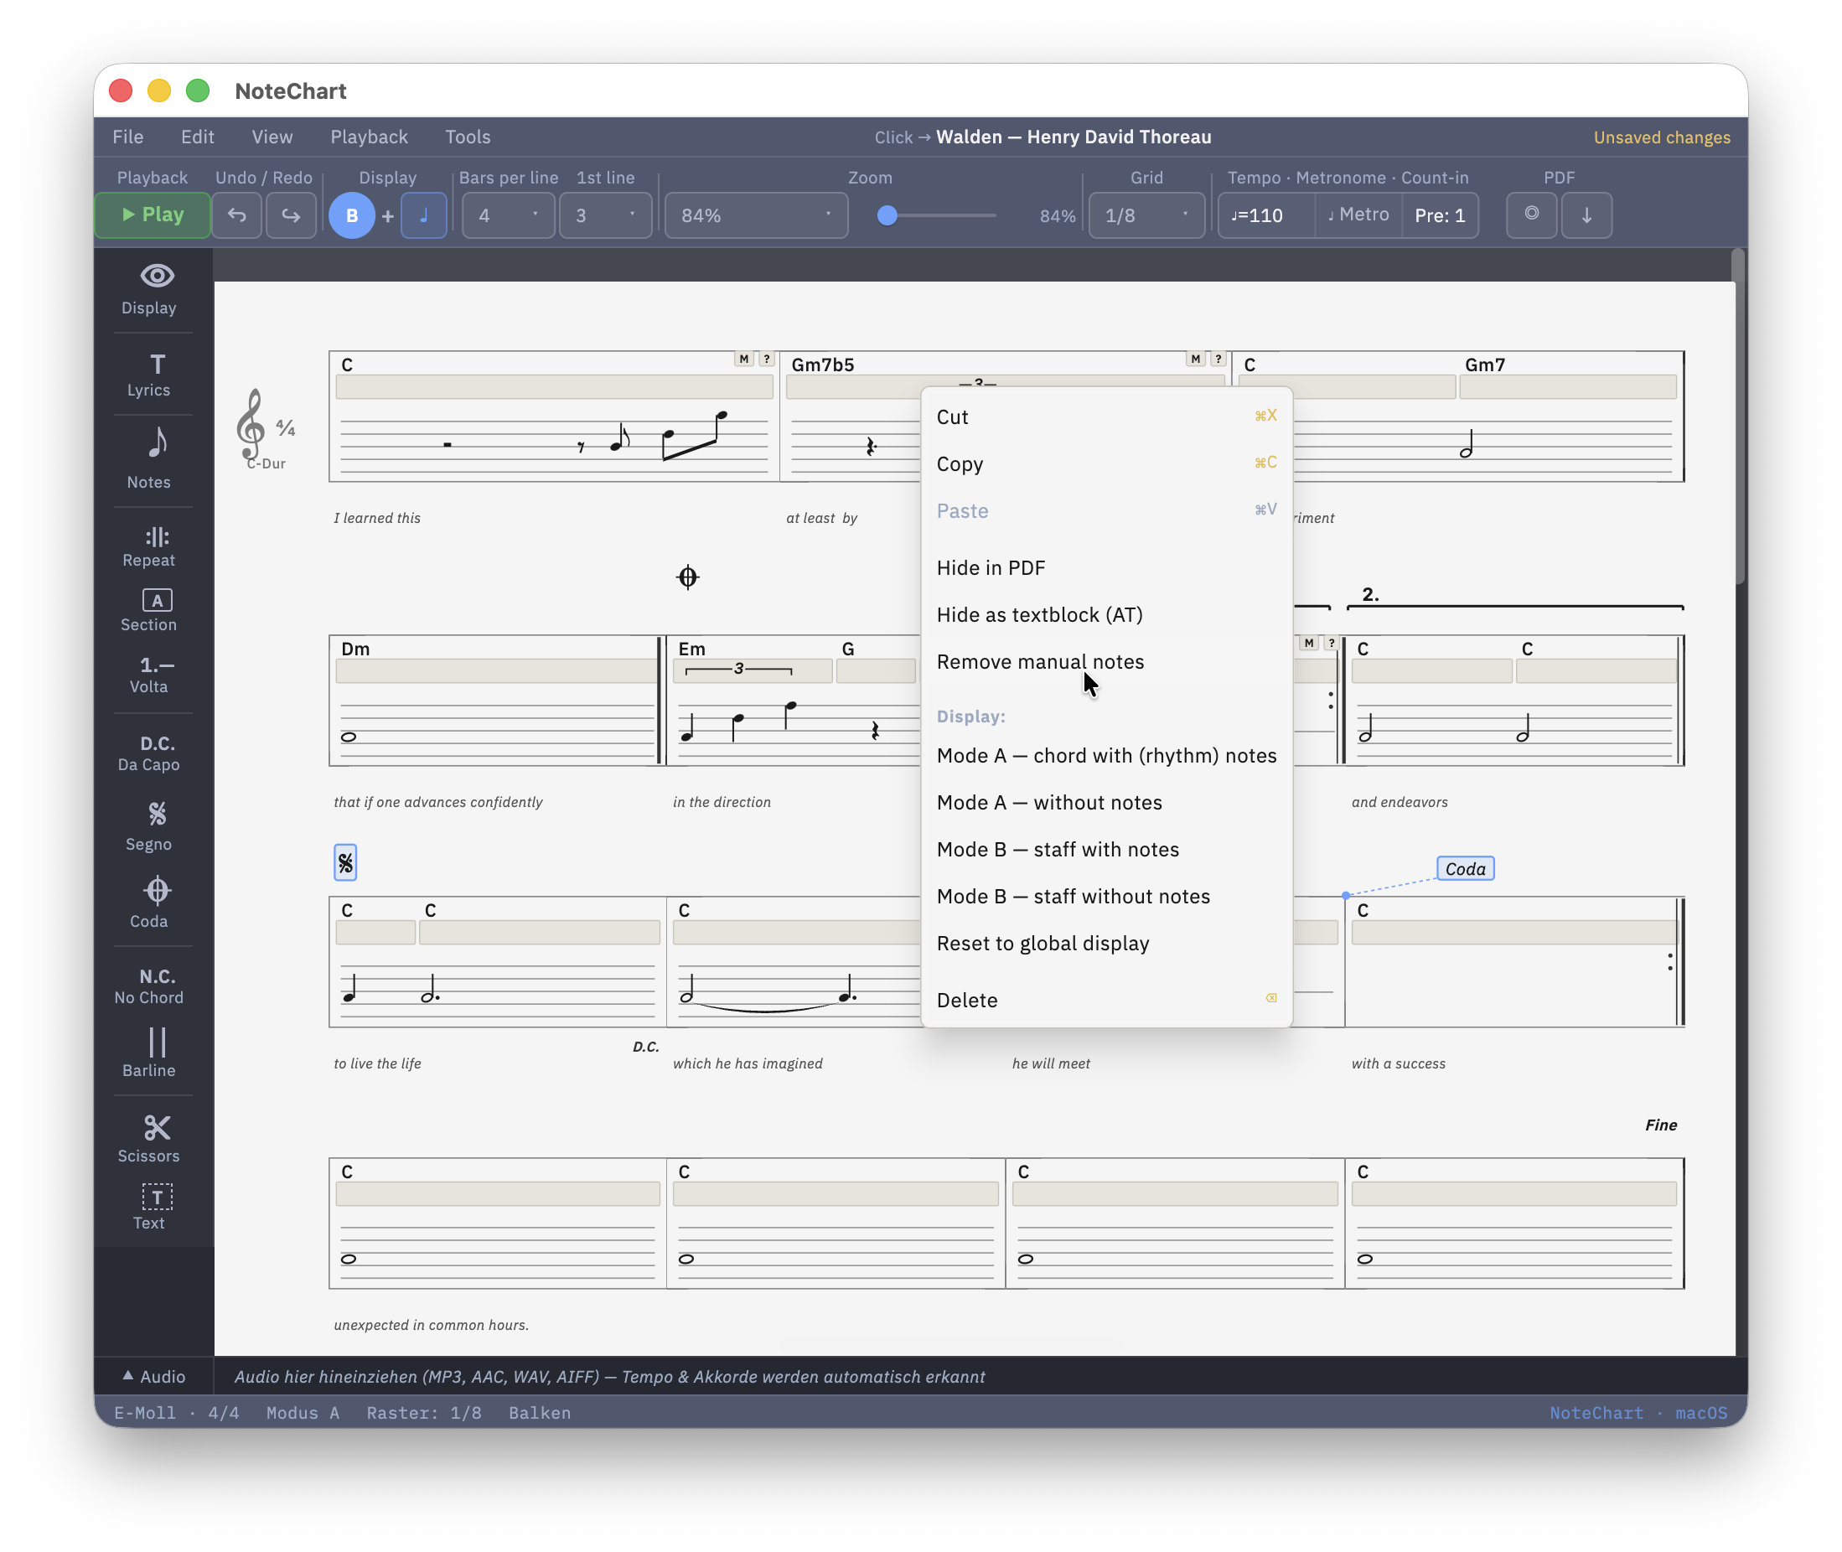Toggle the note display button
The height and width of the screenshot is (1552, 1842).
(424, 215)
